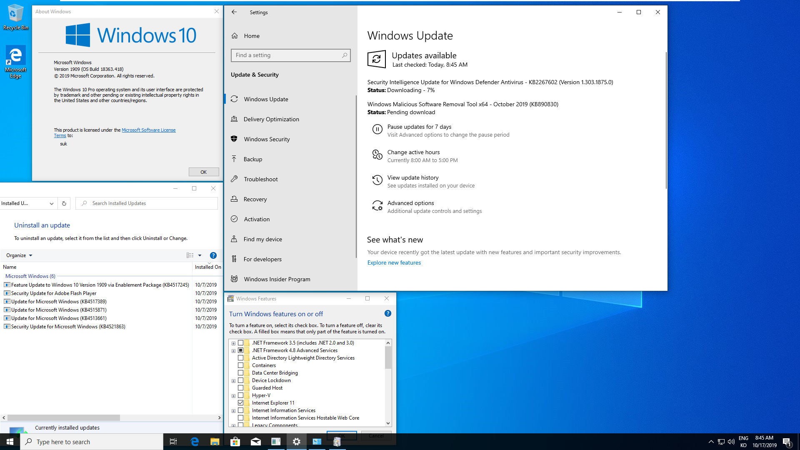Enable the Hyper-V Windows feature checkbox
Viewport: 800px width, 450px height.
tap(240, 395)
